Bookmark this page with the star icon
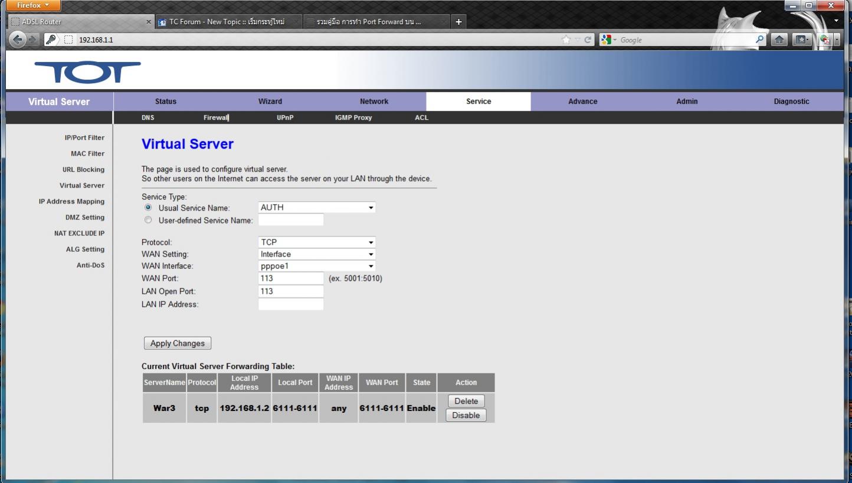852x483 pixels. (x=566, y=40)
